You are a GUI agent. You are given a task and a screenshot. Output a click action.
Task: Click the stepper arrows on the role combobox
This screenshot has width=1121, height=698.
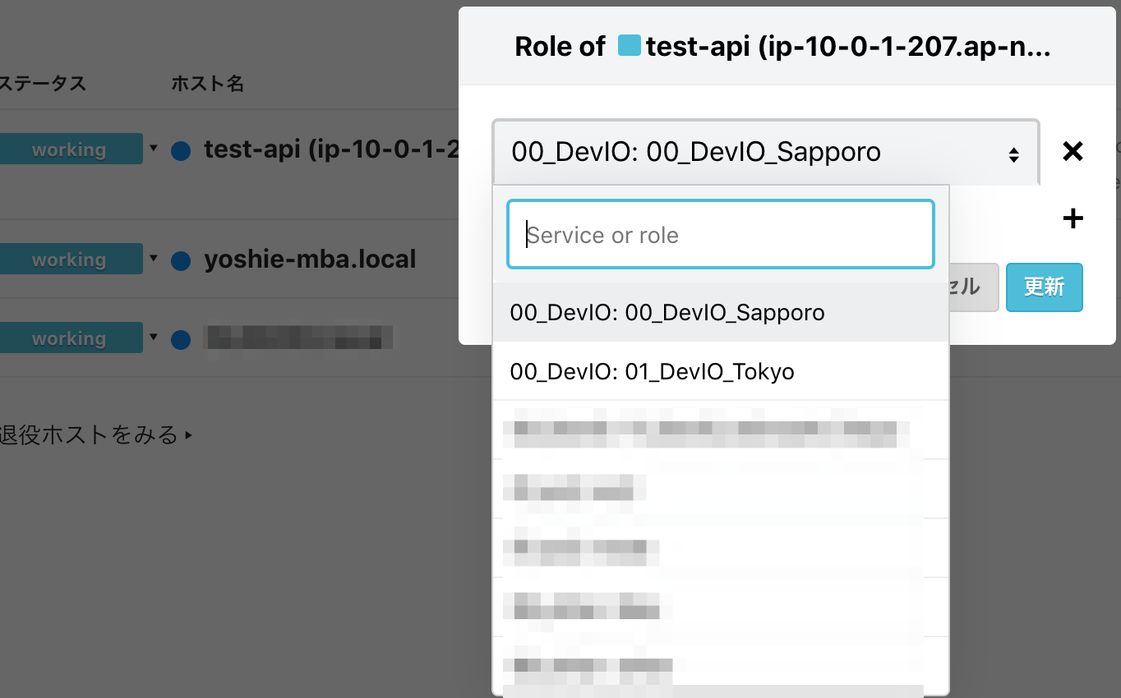[1013, 152]
